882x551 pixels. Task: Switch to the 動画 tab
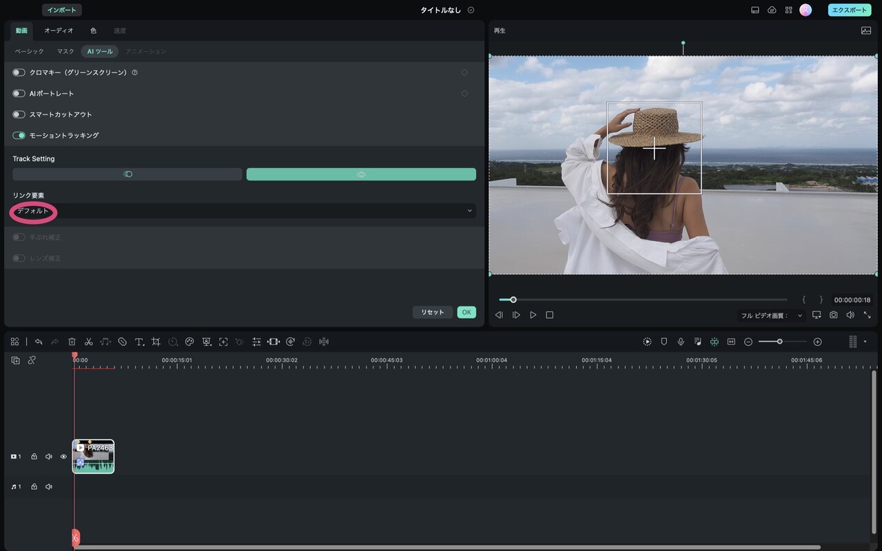click(21, 30)
